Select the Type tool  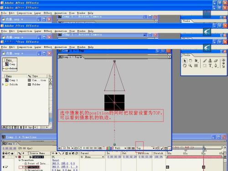click(210, 66)
